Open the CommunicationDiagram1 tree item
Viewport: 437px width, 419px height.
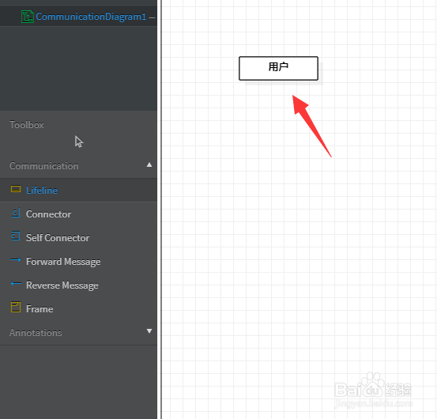point(91,17)
